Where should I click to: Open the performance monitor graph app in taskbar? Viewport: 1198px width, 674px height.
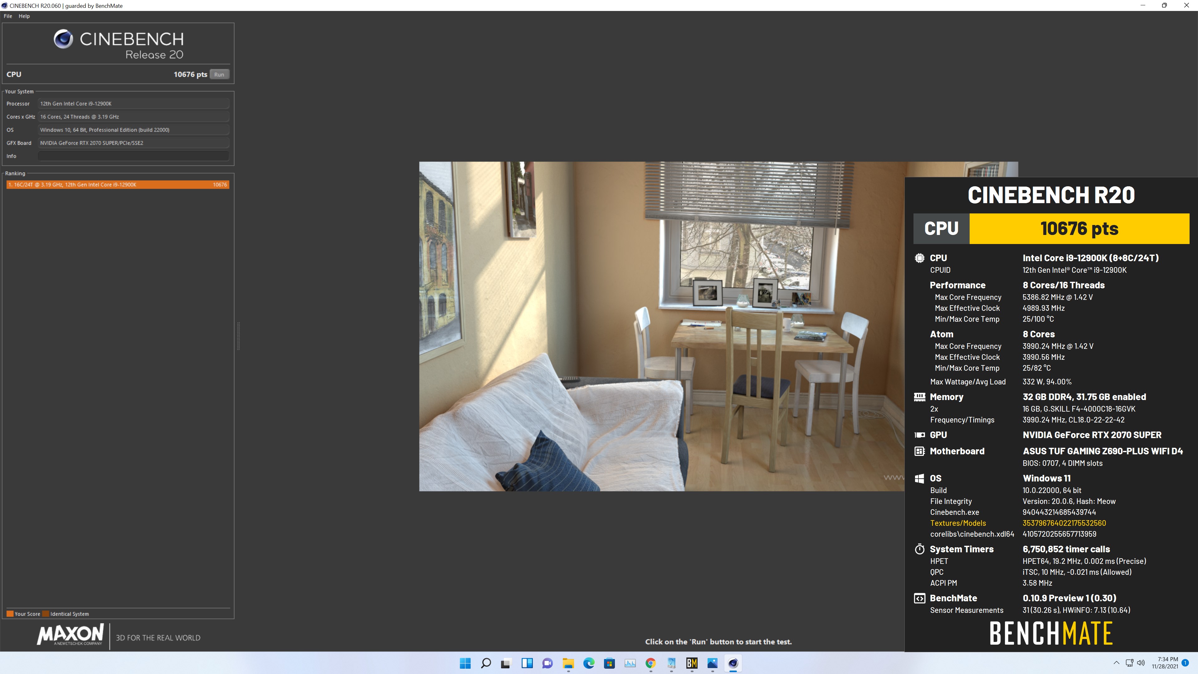(630, 663)
